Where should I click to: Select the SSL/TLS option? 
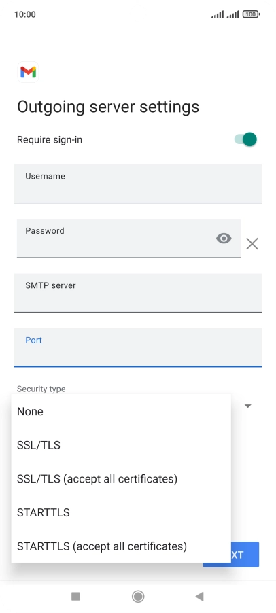[121, 445]
